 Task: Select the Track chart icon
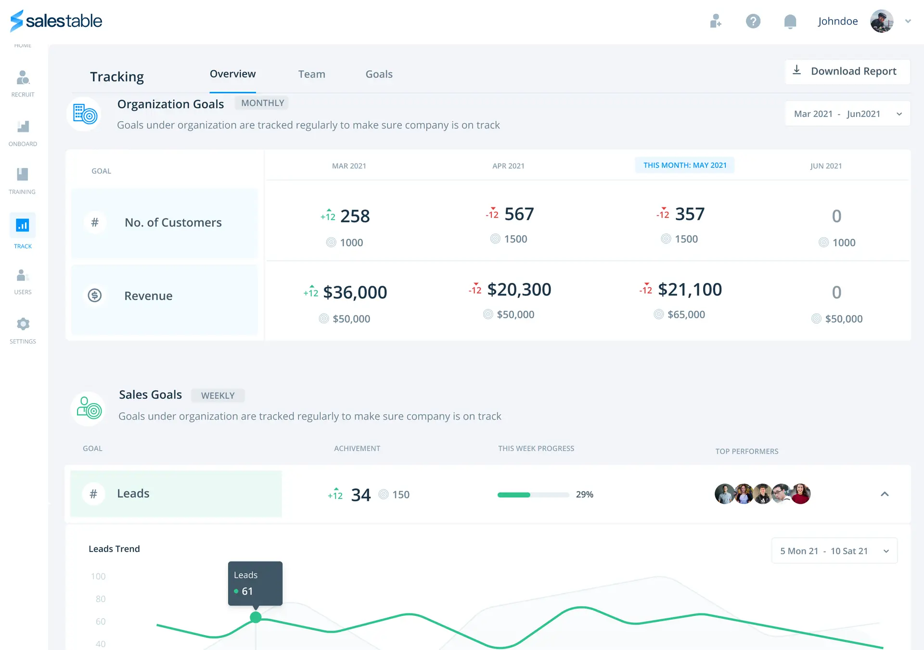pos(23,225)
